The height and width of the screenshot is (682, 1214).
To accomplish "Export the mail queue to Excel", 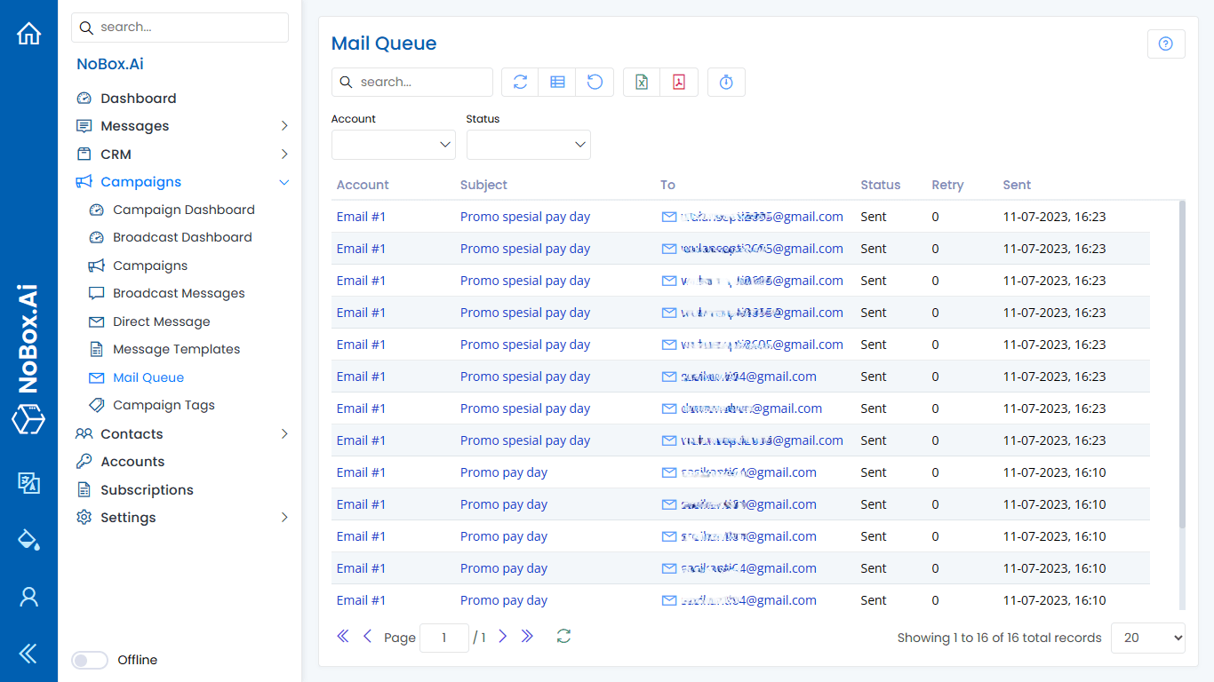I will pos(641,82).
